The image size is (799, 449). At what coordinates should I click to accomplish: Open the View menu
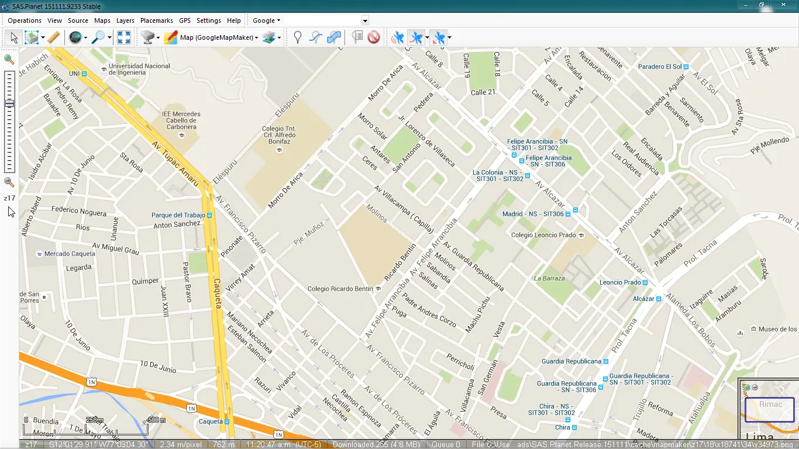coord(54,20)
